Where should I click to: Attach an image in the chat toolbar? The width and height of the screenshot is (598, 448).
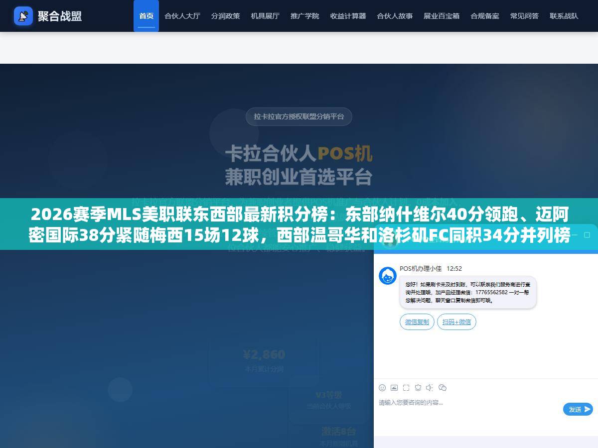[394, 387]
